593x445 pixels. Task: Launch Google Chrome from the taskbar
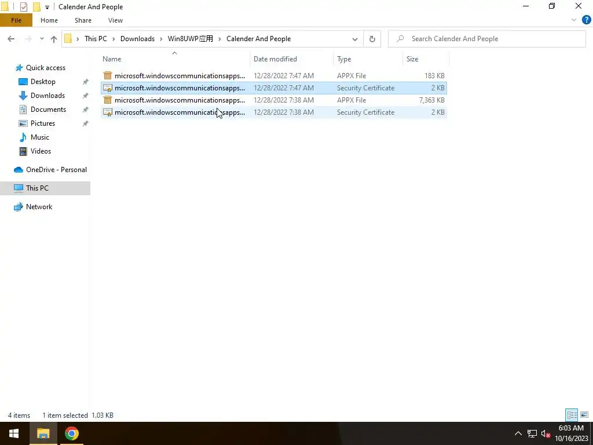[71, 433]
